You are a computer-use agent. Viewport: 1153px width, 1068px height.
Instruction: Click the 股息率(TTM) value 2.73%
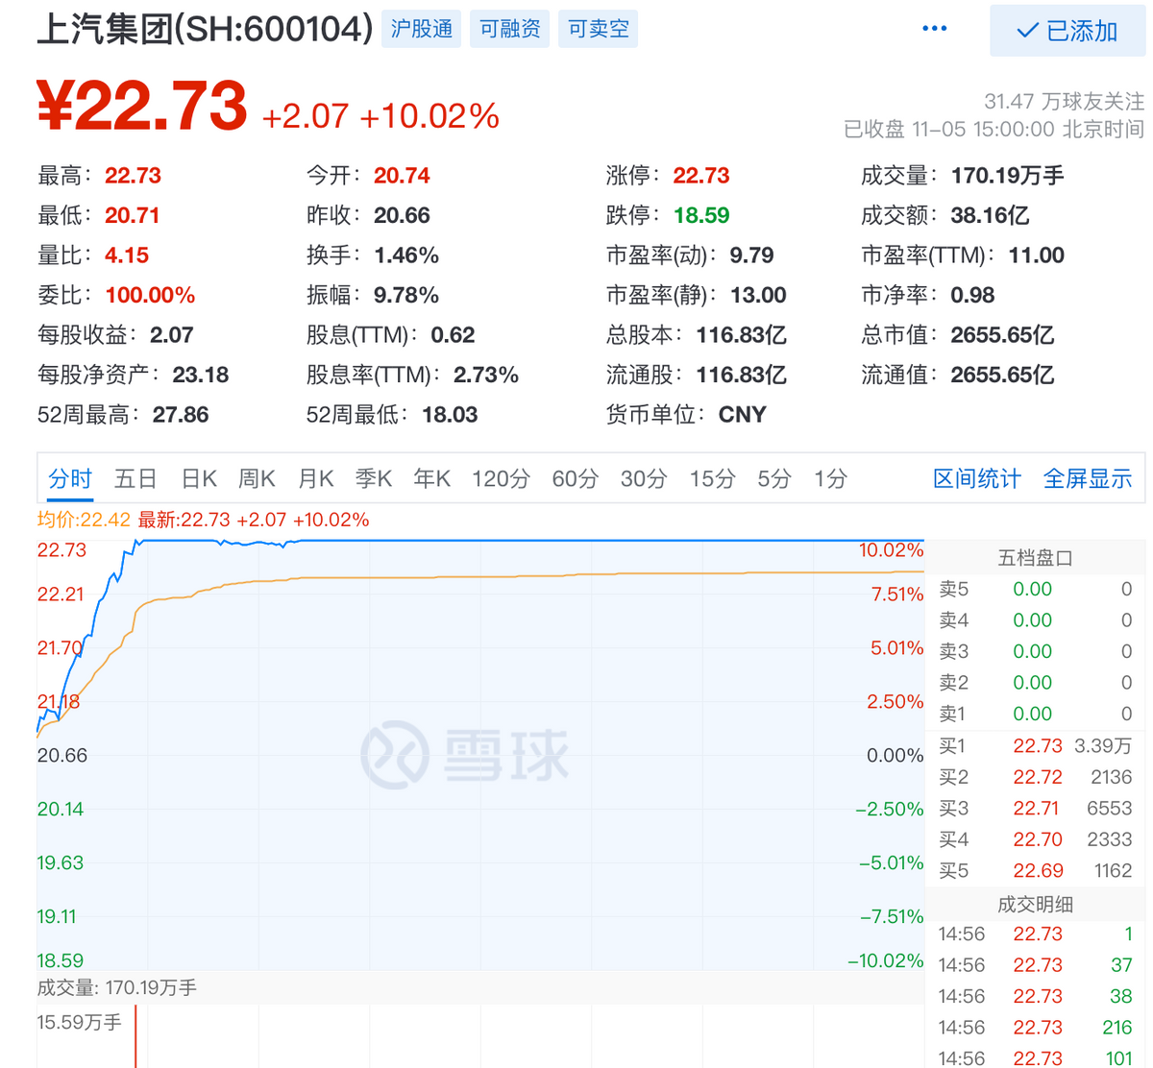click(486, 375)
